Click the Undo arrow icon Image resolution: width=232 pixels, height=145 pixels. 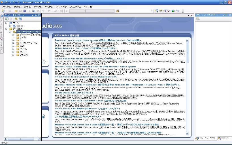click(x=43, y=11)
